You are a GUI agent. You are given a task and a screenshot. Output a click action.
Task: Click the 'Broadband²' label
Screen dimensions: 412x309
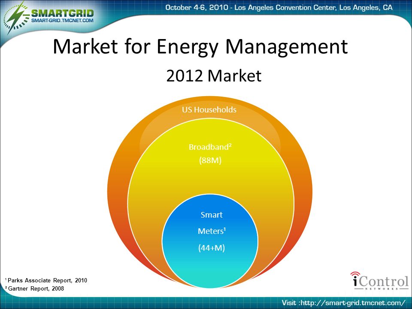point(210,147)
